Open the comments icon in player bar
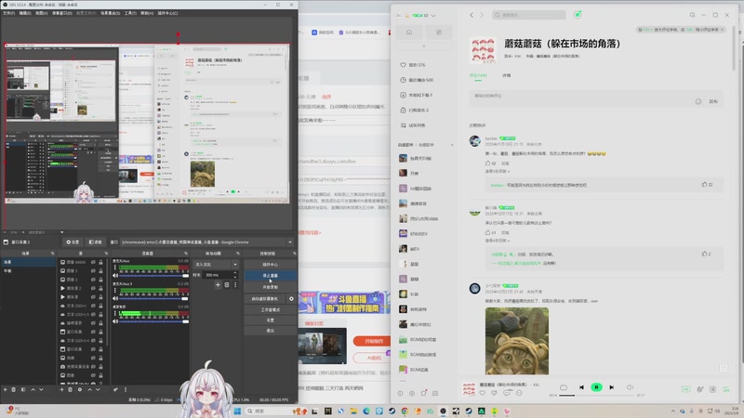 pos(507,393)
